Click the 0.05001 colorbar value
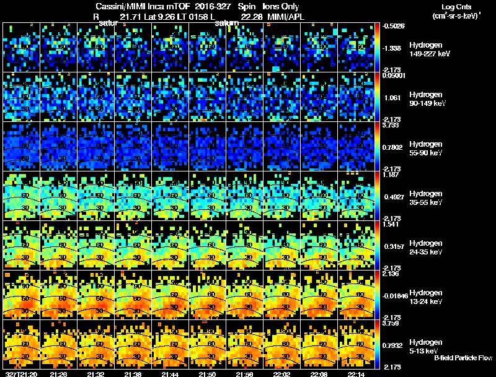496x377 pixels. [x=394, y=76]
